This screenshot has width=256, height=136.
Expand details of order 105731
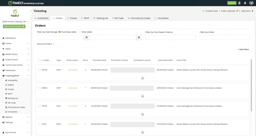[142, 78]
